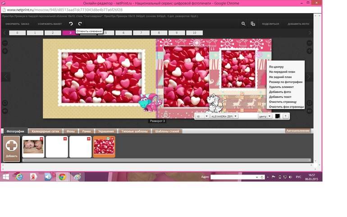The width and height of the screenshot is (347, 217).
Task: Select page 7 in the page strip
Action: pyautogui.click(x=141, y=33)
